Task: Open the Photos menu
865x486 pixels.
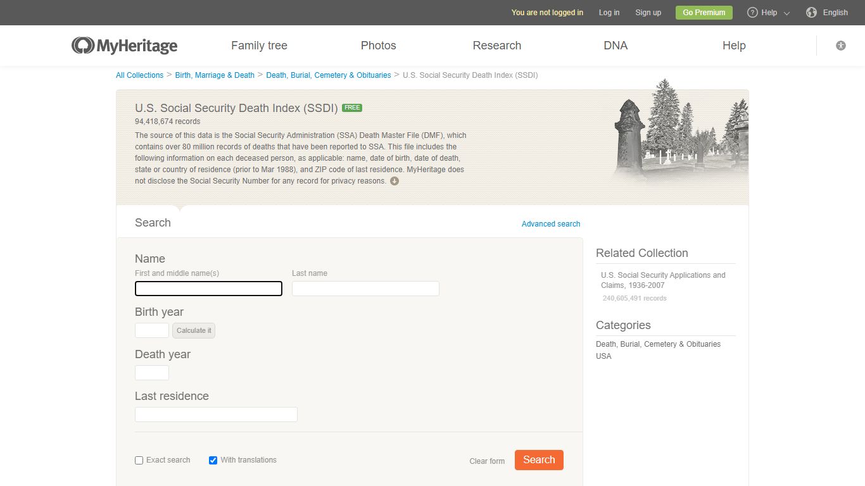Action: click(x=379, y=46)
